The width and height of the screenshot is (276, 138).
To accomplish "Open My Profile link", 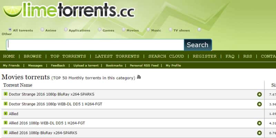I will [x=173, y=66].
